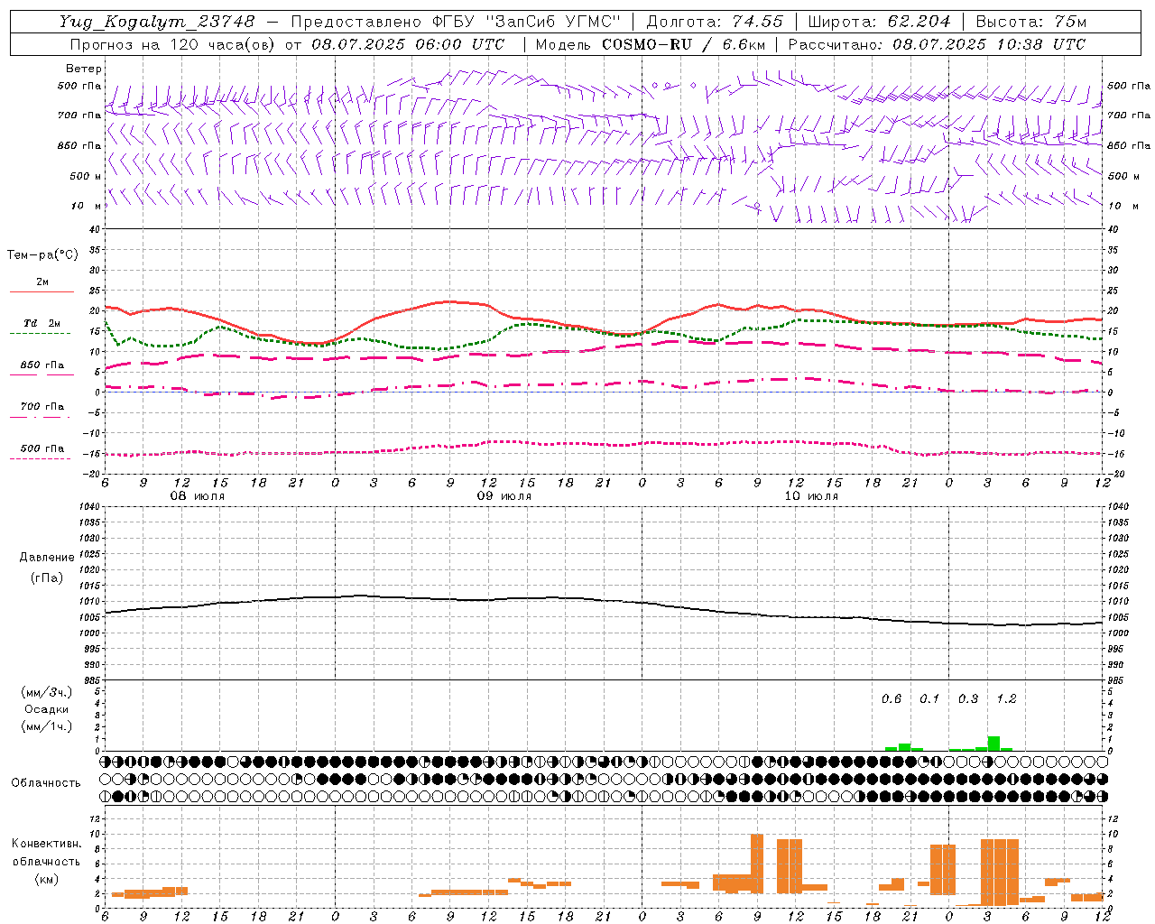The image size is (1155, 924).
Task: Click the 700 гПа temperature legend label
Action: (x=42, y=407)
